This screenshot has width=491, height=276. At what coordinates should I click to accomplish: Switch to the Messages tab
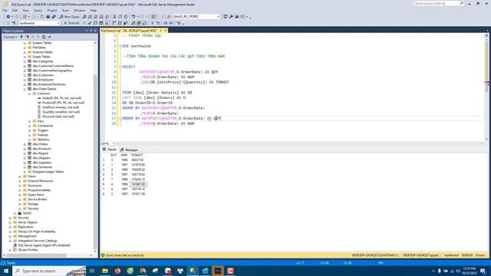129,149
